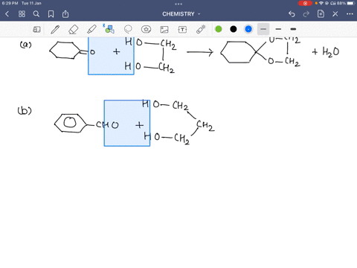This screenshot has height=268, width=357.
Task: Open CHEMISTRY notebook title dropdown
Action: coord(181,14)
